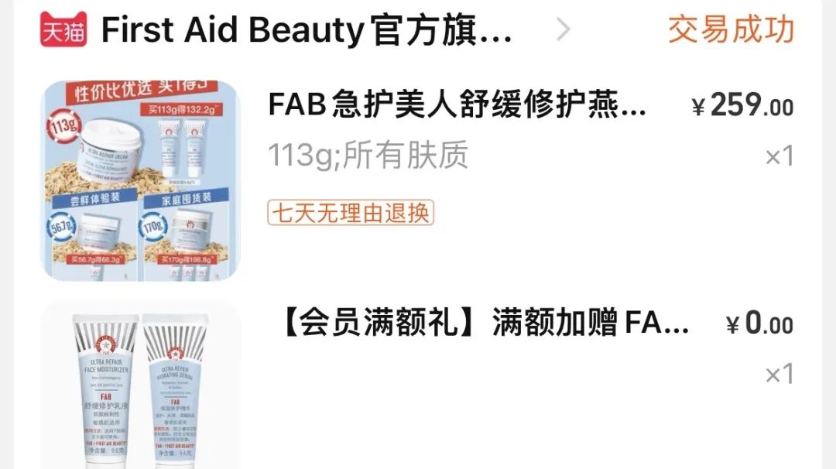Open the FAB急护美人舒缓修护燕 product title
The height and width of the screenshot is (469, 836).
(457, 104)
